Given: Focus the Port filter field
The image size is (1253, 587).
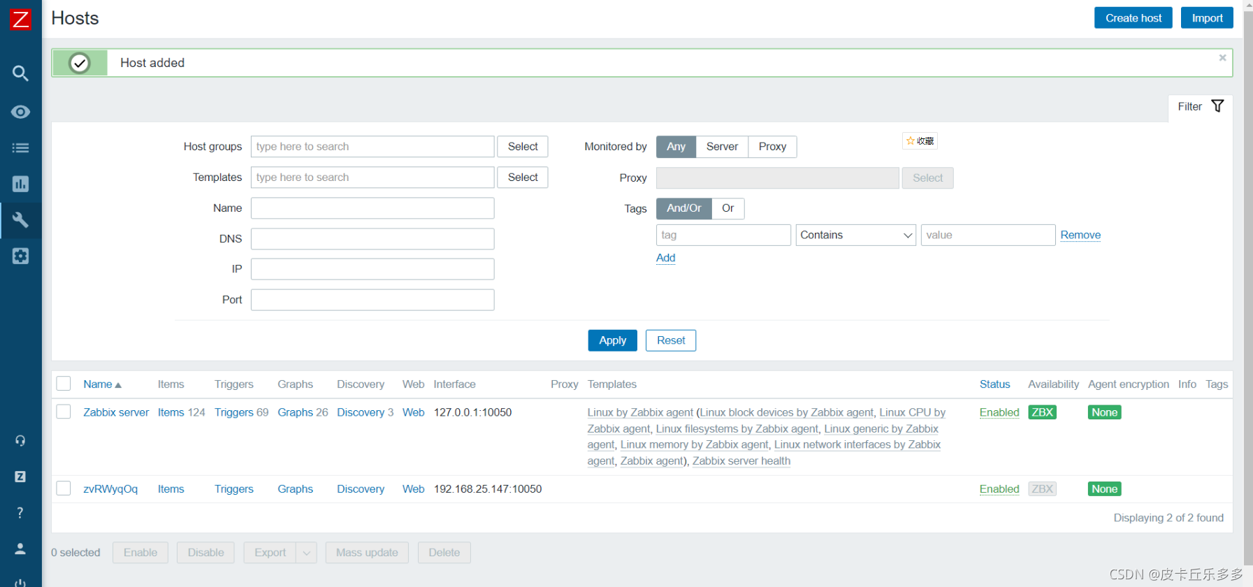Looking at the screenshot, I should point(372,300).
